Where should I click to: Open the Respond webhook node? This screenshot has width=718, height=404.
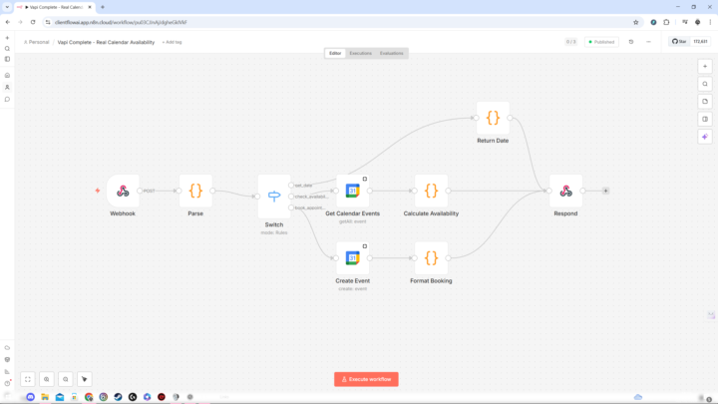click(x=565, y=191)
